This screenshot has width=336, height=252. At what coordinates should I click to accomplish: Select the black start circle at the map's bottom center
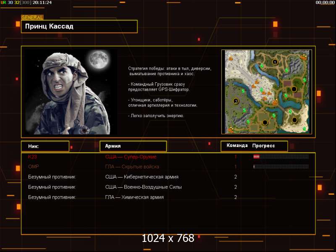[x=265, y=123]
